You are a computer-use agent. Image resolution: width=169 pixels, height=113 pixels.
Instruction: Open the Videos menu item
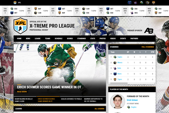click(113, 38)
